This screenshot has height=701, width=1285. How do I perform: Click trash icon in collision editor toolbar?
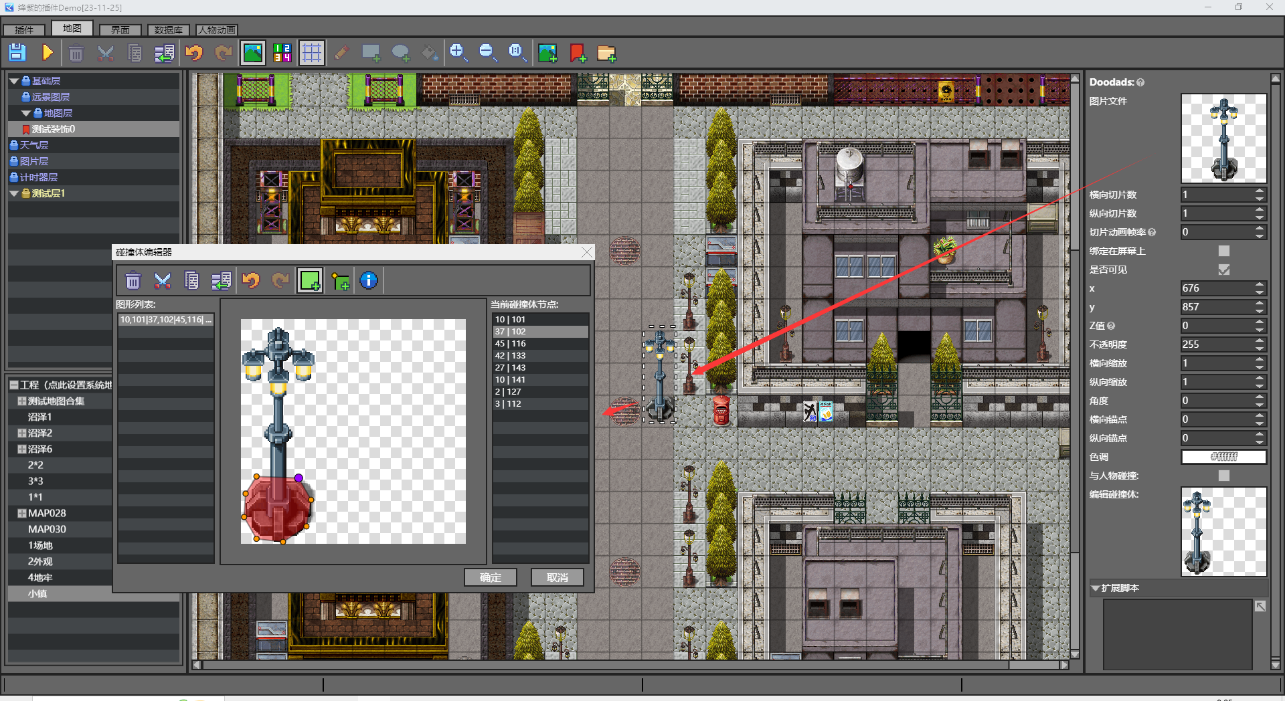pos(133,280)
